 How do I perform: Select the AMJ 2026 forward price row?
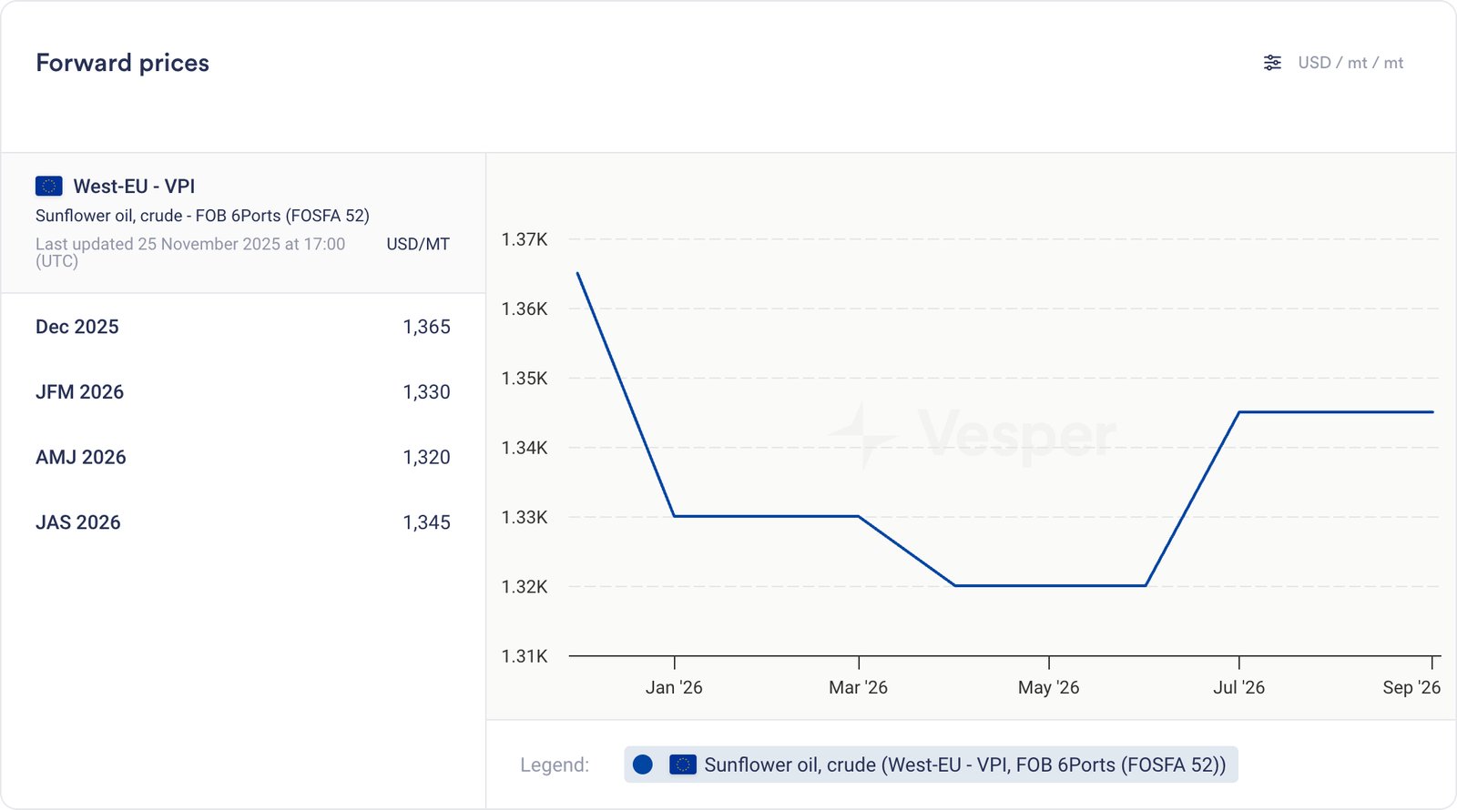tap(242, 458)
